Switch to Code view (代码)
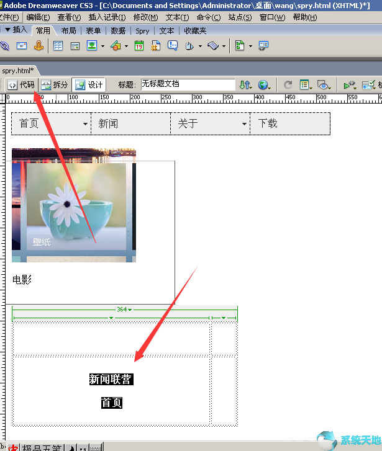 (x=21, y=85)
